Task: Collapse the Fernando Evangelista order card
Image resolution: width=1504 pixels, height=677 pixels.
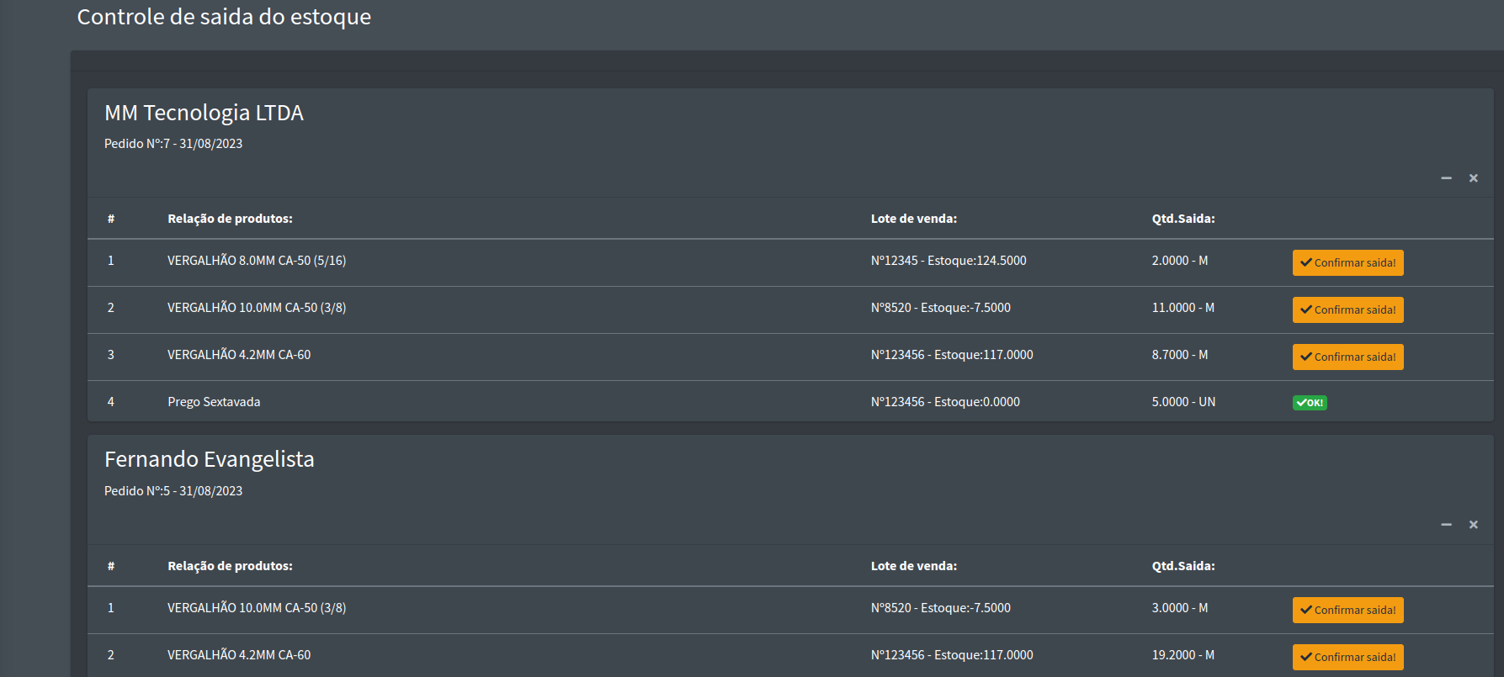Action: pos(1446,525)
